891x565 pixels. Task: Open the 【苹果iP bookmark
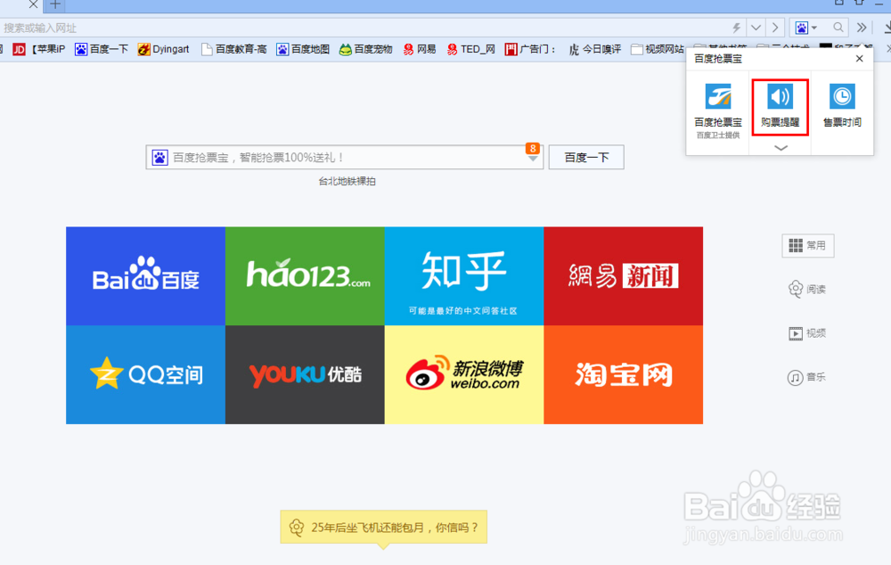click(47, 49)
